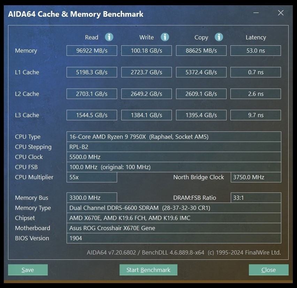Click the Chipset label
Viewport: 297px width, 288px height.
pyautogui.click(x=25, y=218)
